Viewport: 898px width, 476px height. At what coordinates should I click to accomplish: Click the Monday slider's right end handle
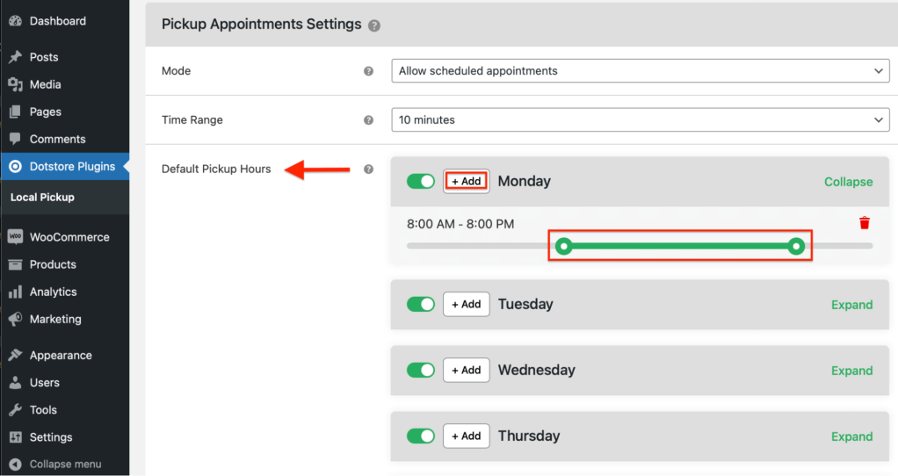pyautogui.click(x=796, y=247)
